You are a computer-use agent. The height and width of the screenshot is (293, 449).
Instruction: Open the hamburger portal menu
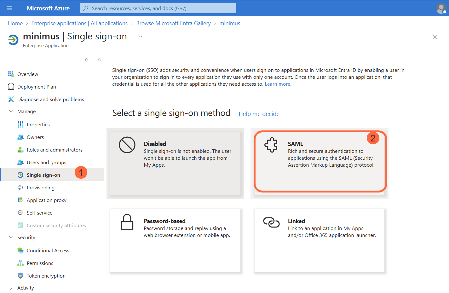click(x=9, y=8)
